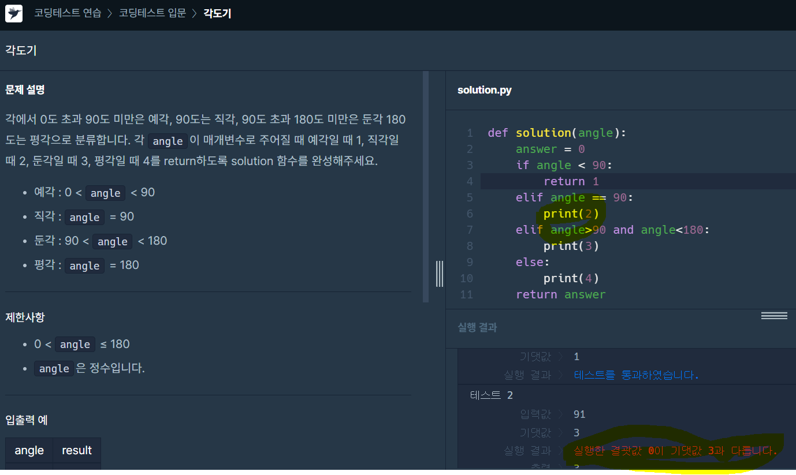Click the Programmers bird logo icon
796x475 pixels.
pyautogui.click(x=14, y=14)
